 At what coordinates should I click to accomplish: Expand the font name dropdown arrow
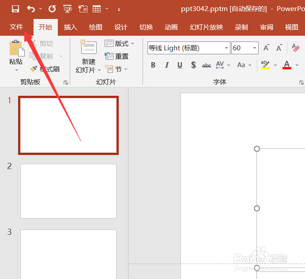[x=226, y=48]
